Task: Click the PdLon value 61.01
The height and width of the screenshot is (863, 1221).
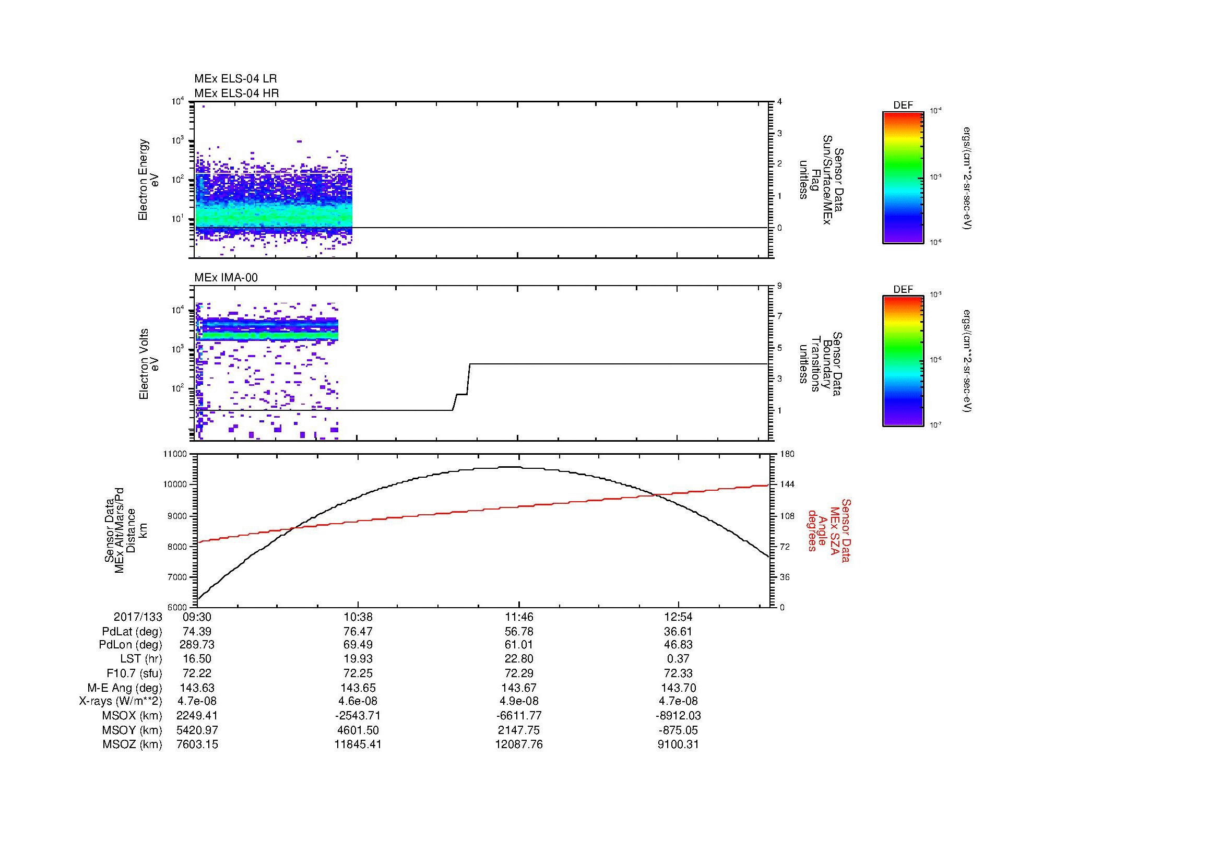Action: 519,645
